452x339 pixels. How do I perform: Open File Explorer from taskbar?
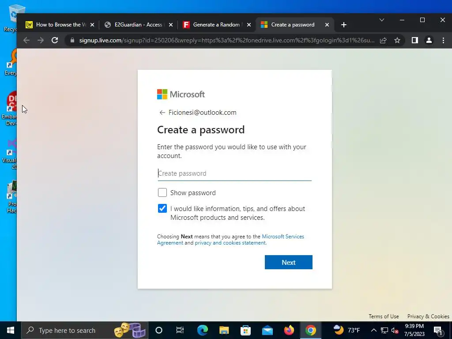224,330
